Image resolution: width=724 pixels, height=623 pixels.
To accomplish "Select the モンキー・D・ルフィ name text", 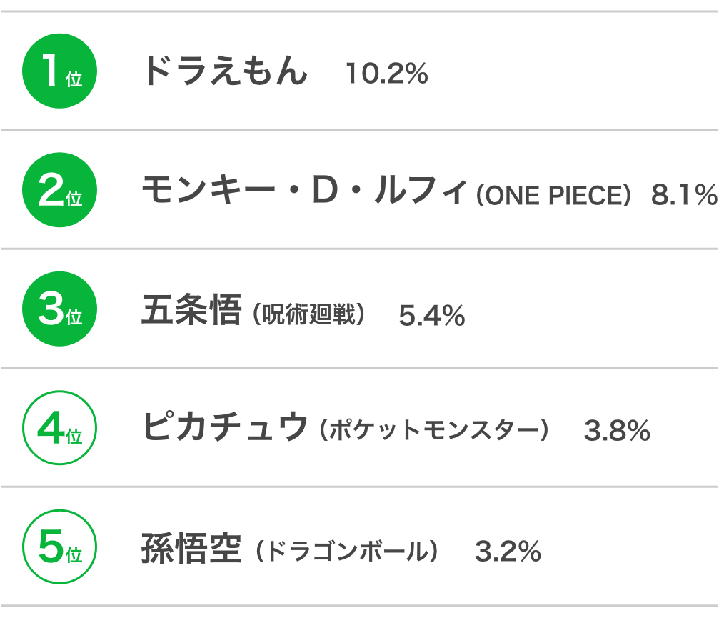I will (x=305, y=190).
